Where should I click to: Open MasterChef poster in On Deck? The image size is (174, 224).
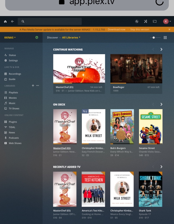coord(65,127)
